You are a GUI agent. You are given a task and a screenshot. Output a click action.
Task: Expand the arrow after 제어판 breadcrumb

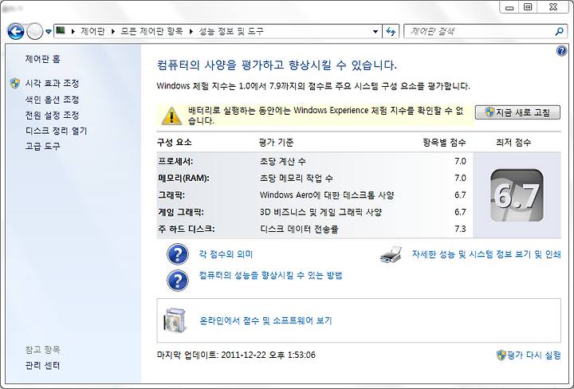113,31
